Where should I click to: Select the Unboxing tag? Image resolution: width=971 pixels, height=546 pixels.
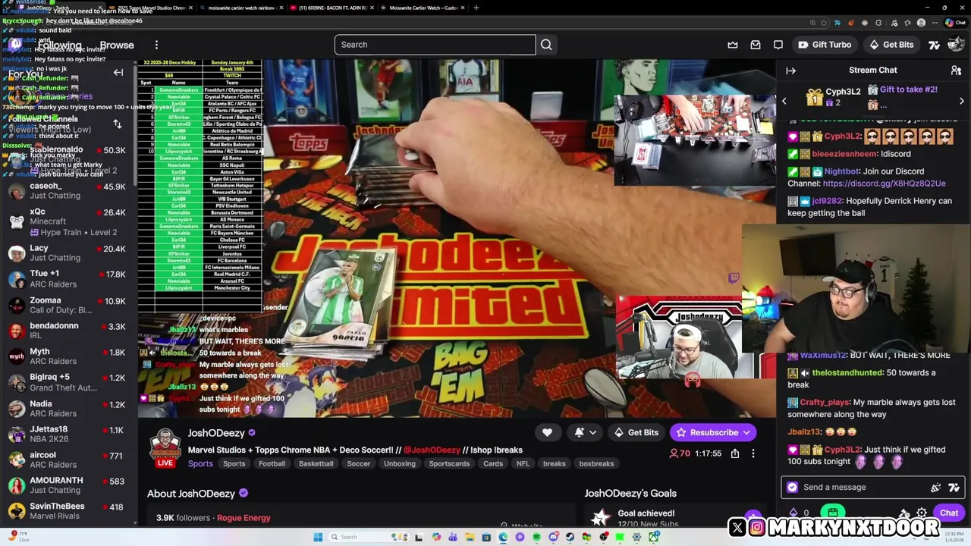pyautogui.click(x=400, y=463)
